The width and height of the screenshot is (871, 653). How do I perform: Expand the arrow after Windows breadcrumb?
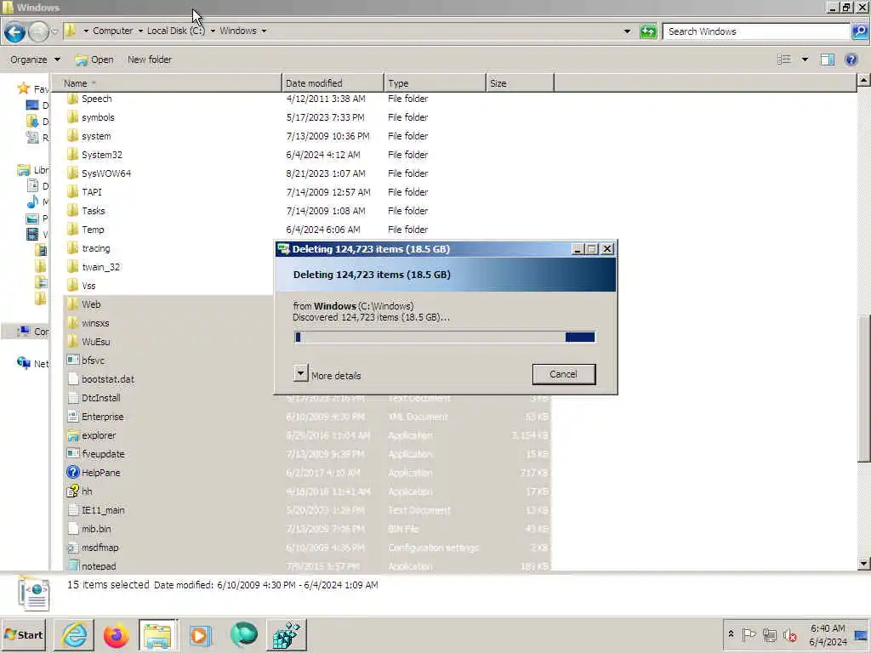[264, 31]
